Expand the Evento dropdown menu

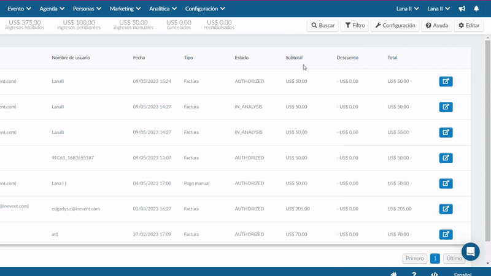(x=19, y=9)
